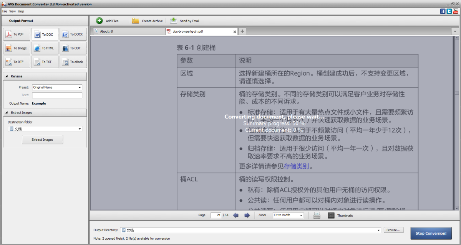The image size is (461, 245).
Task: Click the page number input field
Action: pyautogui.click(x=216, y=215)
